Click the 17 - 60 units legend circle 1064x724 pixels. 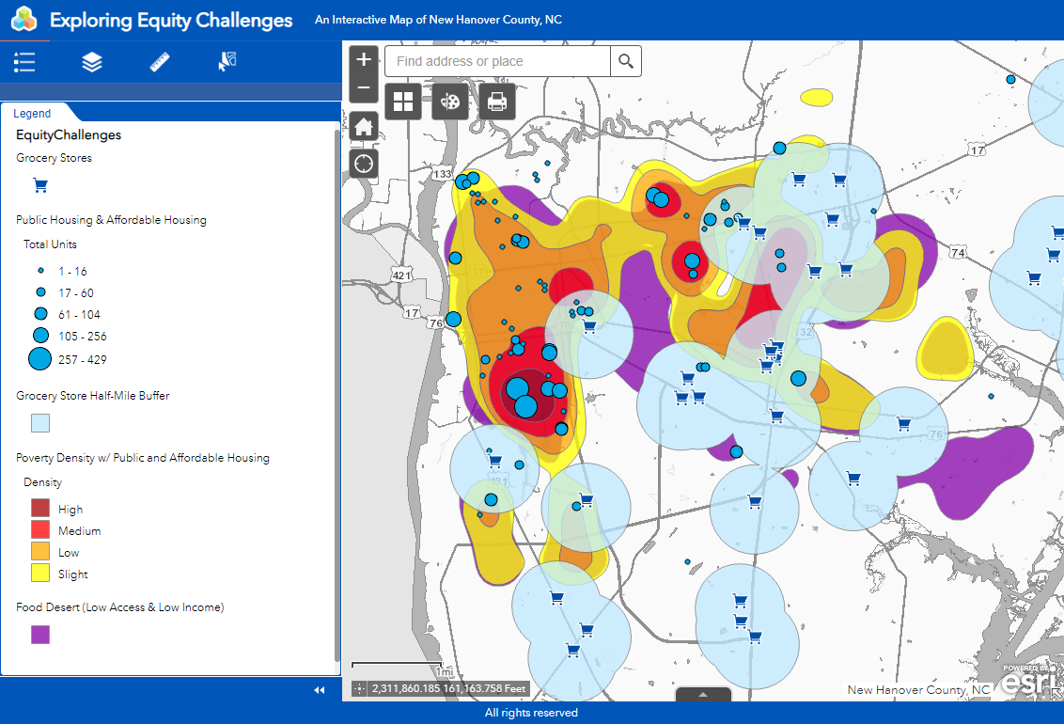[x=40, y=291]
